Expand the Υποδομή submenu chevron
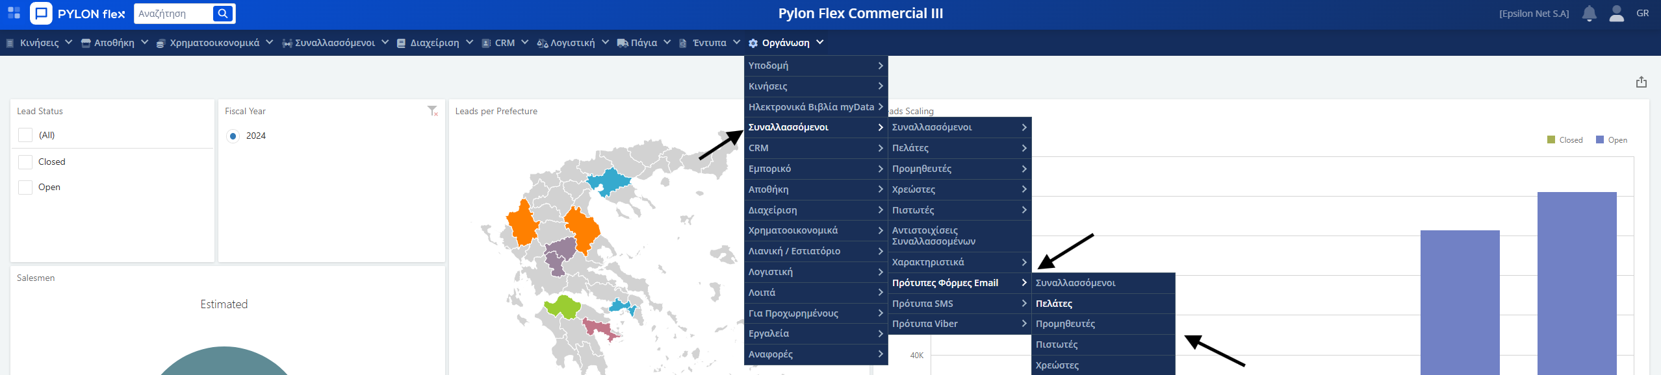The width and height of the screenshot is (1661, 375). pyautogui.click(x=881, y=66)
